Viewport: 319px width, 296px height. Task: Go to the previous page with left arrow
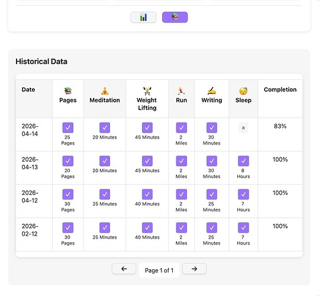tap(124, 269)
